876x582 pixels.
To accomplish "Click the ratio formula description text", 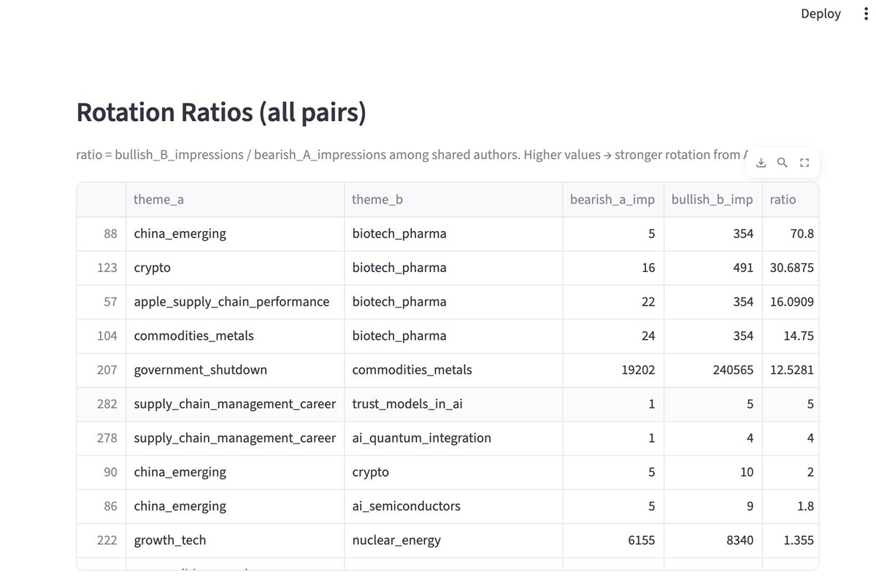I will [412, 155].
